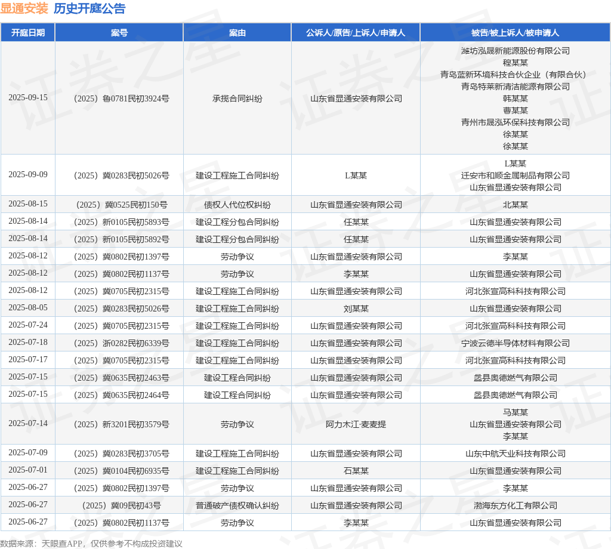The image size is (611, 549).
Task: Click defendant 迁安市和顺金属制品有限公司
Action: click(x=515, y=175)
